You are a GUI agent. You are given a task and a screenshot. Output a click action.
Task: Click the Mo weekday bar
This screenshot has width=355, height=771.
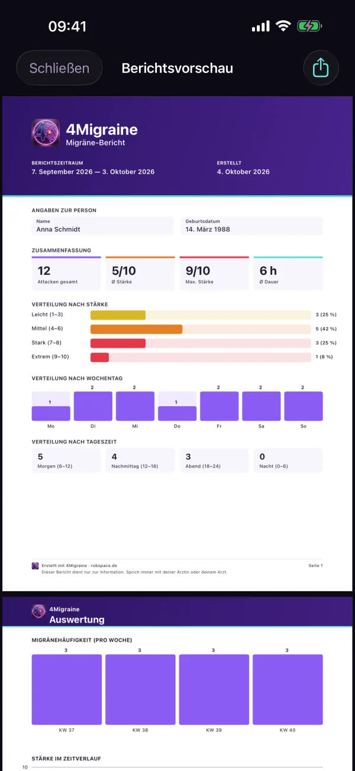coord(51,413)
